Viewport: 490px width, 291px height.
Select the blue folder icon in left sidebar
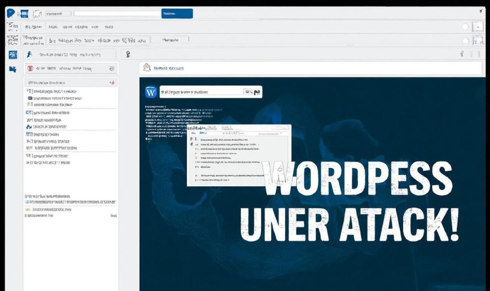(13, 69)
